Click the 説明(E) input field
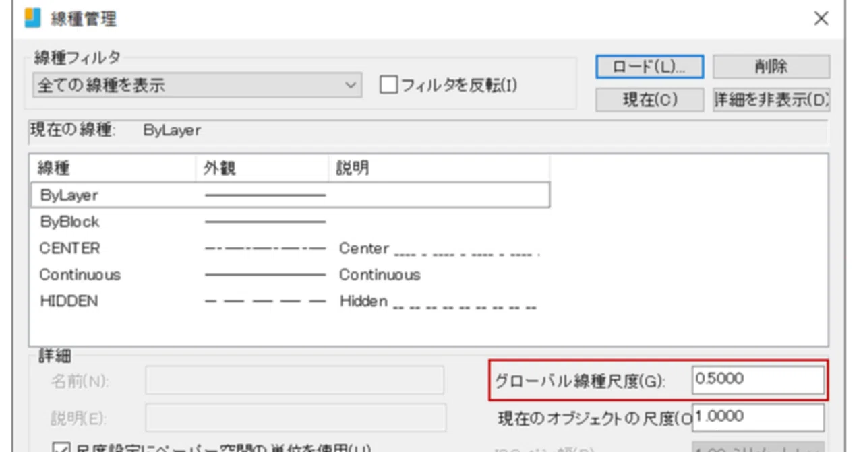 coord(295,418)
